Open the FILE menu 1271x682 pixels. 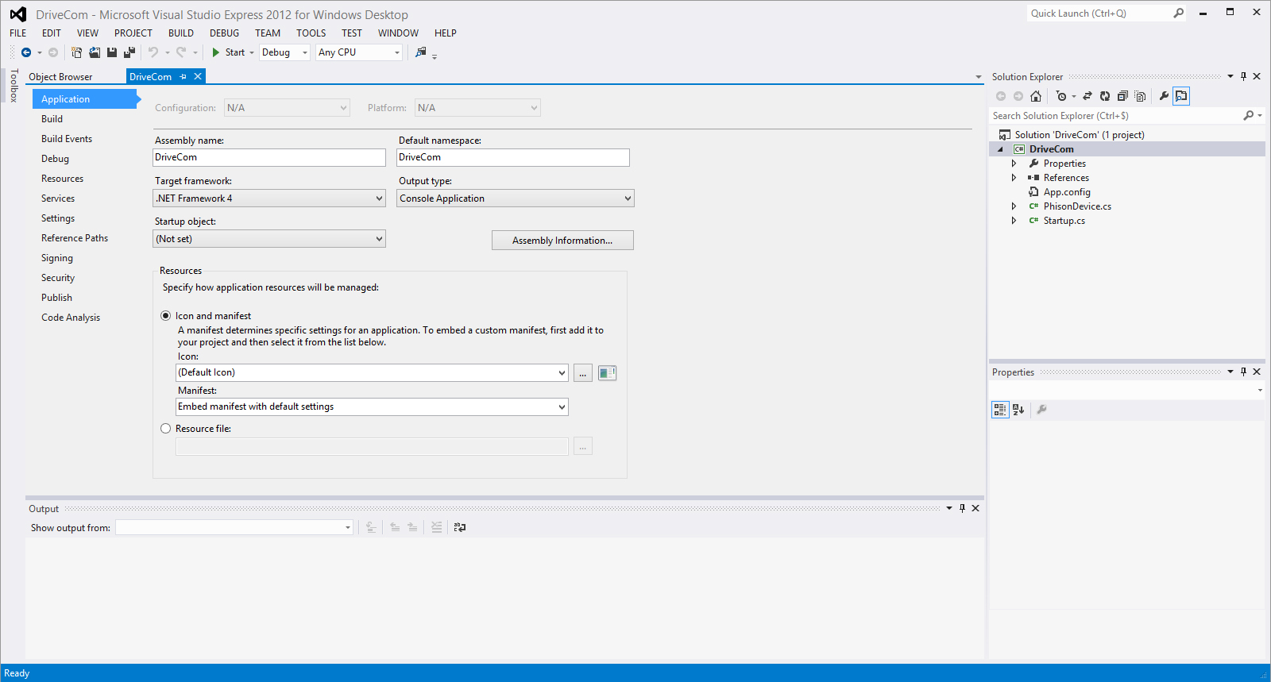(x=18, y=33)
